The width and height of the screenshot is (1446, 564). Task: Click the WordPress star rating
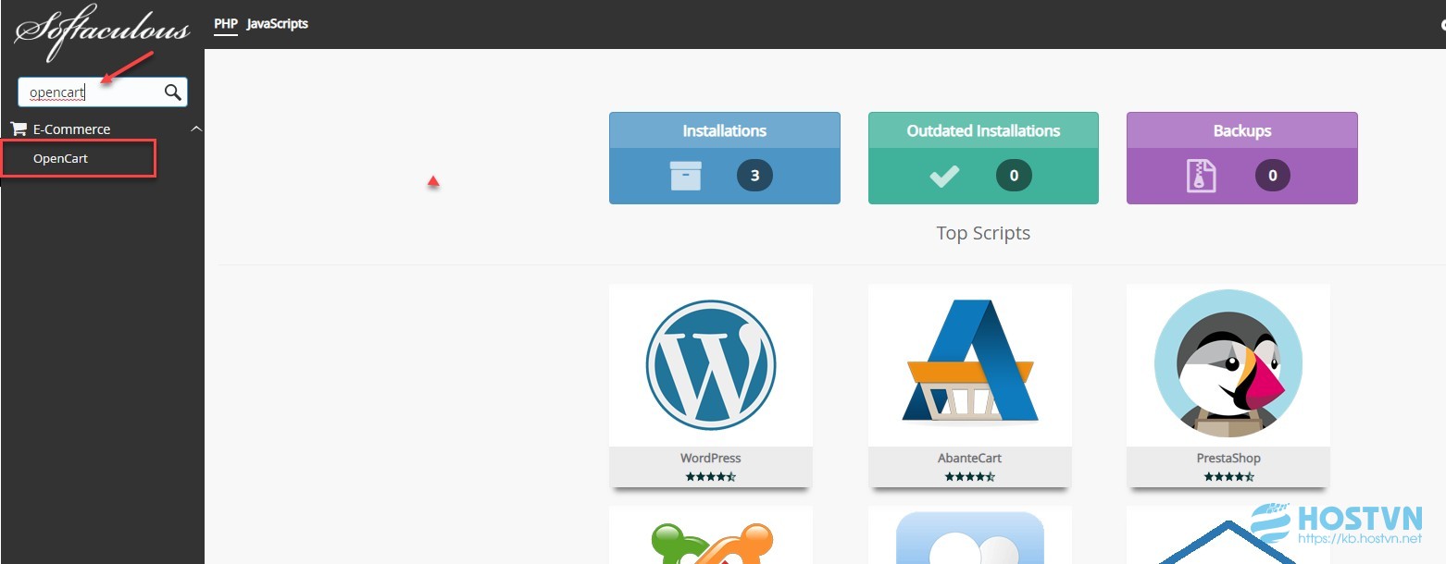pos(711,477)
